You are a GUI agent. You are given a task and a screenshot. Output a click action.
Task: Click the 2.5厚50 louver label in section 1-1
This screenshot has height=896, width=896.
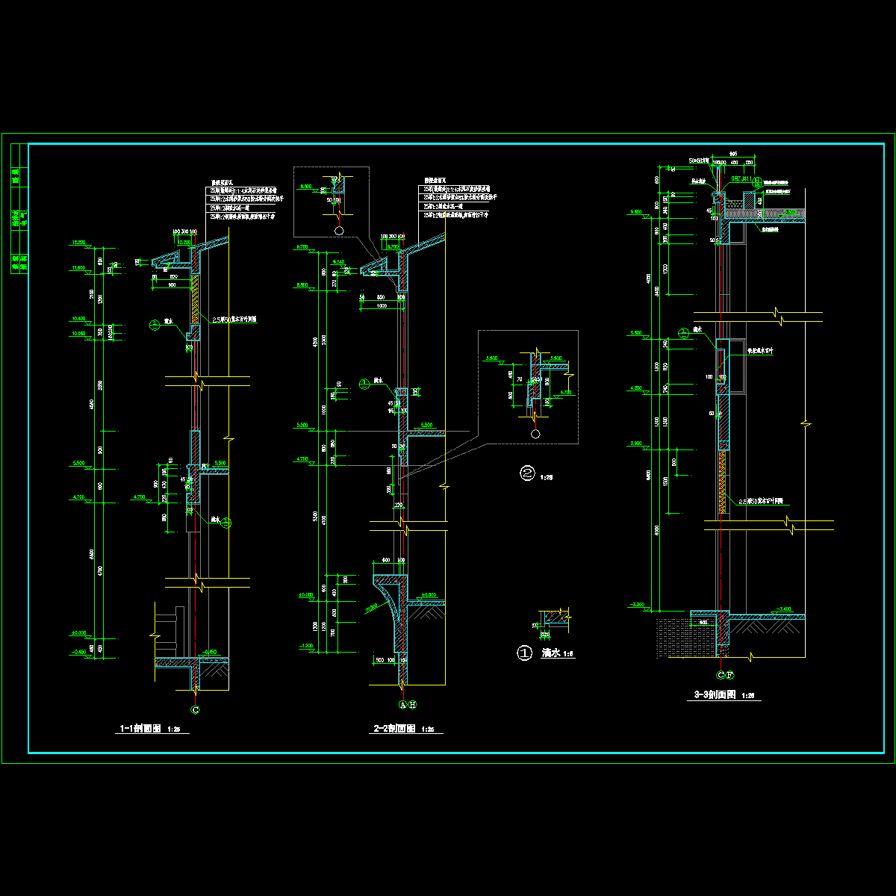pyautogui.click(x=235, y=319)
